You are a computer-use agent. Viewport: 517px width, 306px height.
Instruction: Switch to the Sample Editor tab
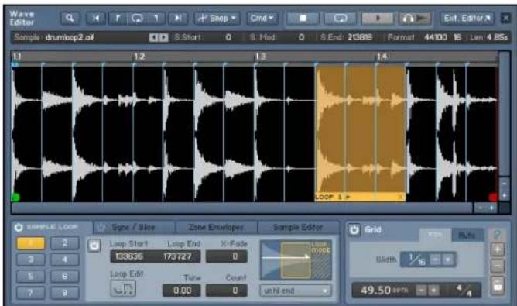(298, 227)
